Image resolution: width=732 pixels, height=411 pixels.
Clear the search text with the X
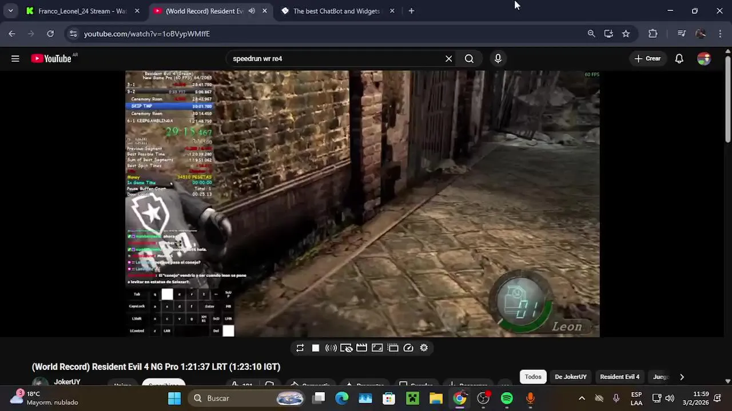click(448, 58)
